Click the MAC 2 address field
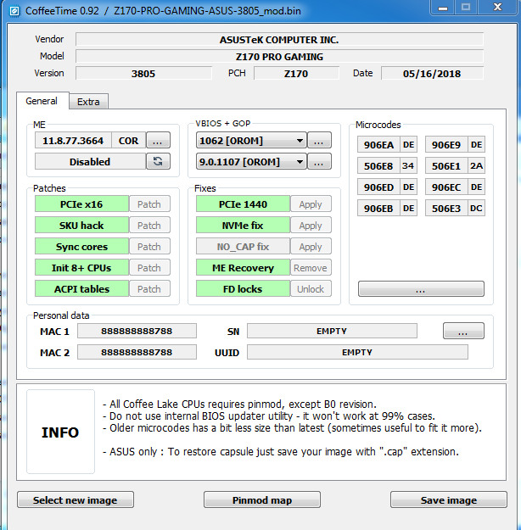 pos(137,352)
